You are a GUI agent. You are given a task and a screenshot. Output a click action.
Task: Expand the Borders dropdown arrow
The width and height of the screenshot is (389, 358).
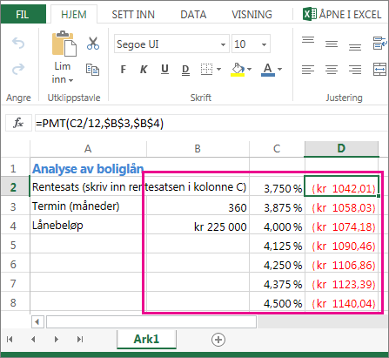pyautogui.click(x=219, y=69)
